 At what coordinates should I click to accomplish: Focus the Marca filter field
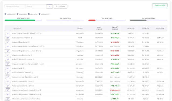coord(36,6)
